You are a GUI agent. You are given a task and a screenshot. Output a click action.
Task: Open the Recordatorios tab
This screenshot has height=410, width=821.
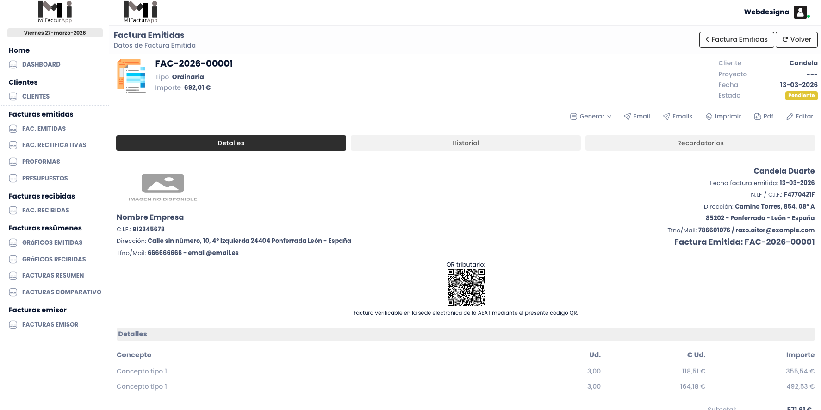(x=700, y=143)
